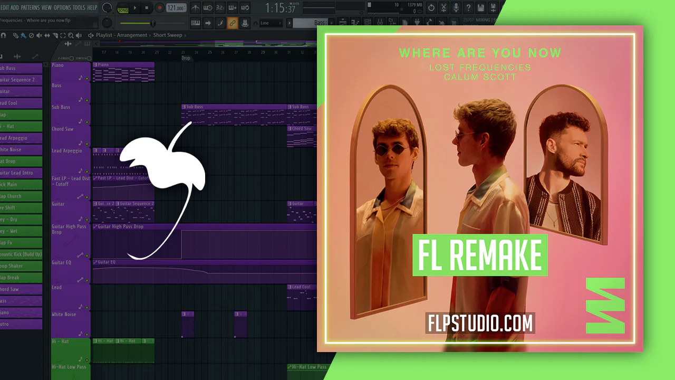Image resolution: width=675 pixels, height=380 pixels.
Task: Open the OPTIONS menu
Action: pyautogui.click(x=62, y=8)
